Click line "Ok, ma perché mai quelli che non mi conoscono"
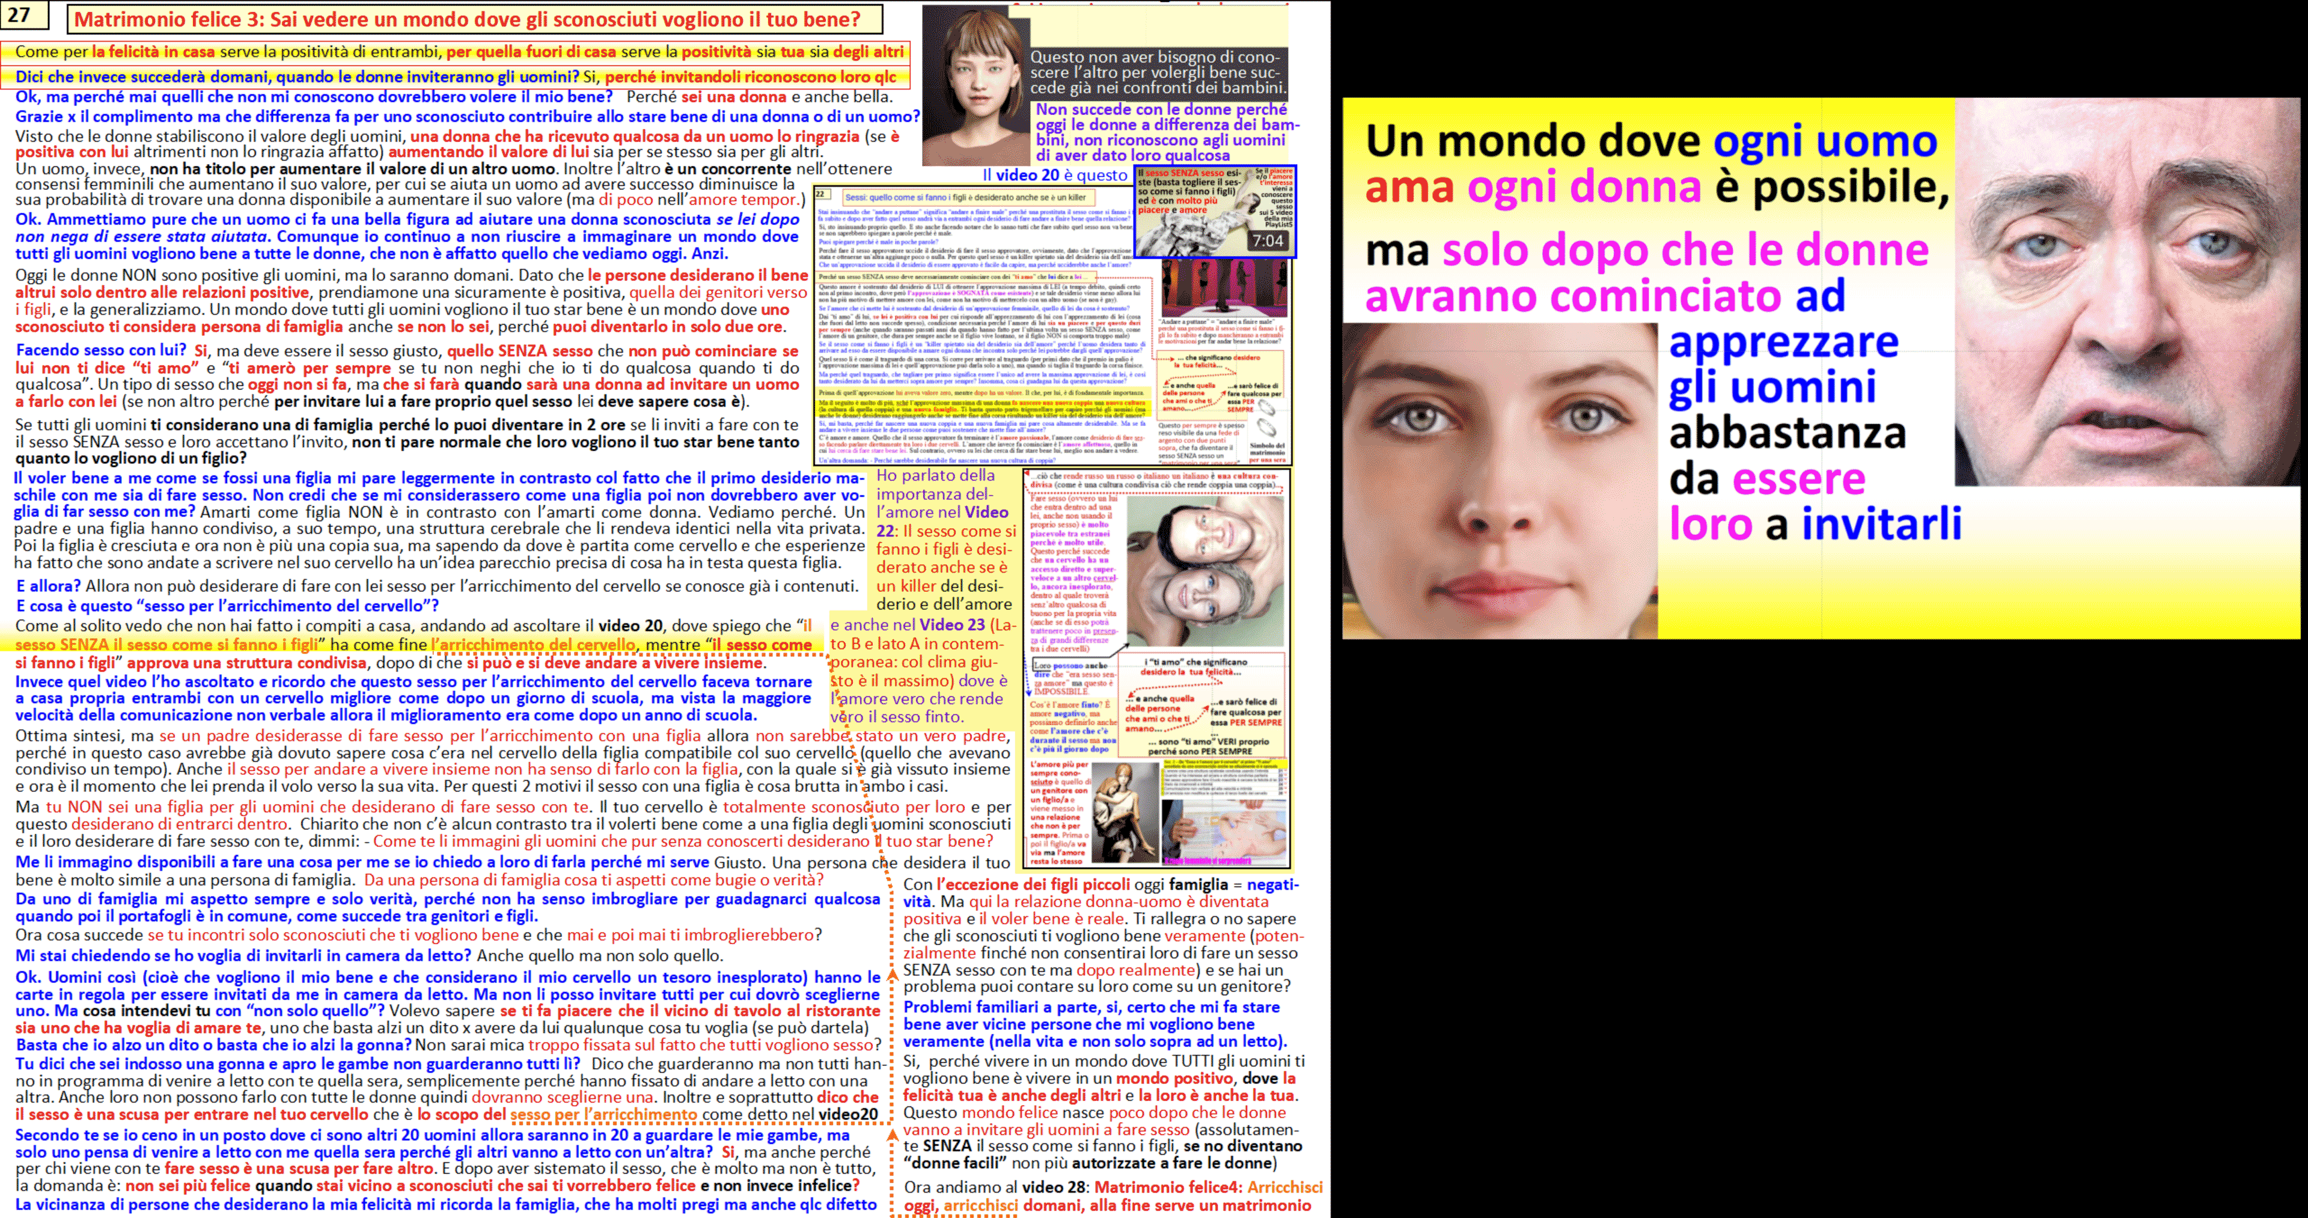The image size is (2308, 1218). point(453,97)
